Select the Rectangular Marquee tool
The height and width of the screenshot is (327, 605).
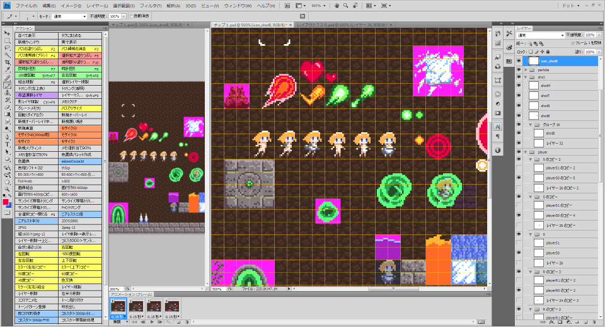[x=7, y=40]
